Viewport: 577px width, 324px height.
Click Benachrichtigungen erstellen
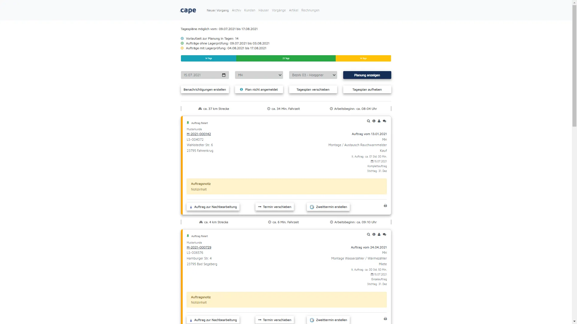point(205,89)
